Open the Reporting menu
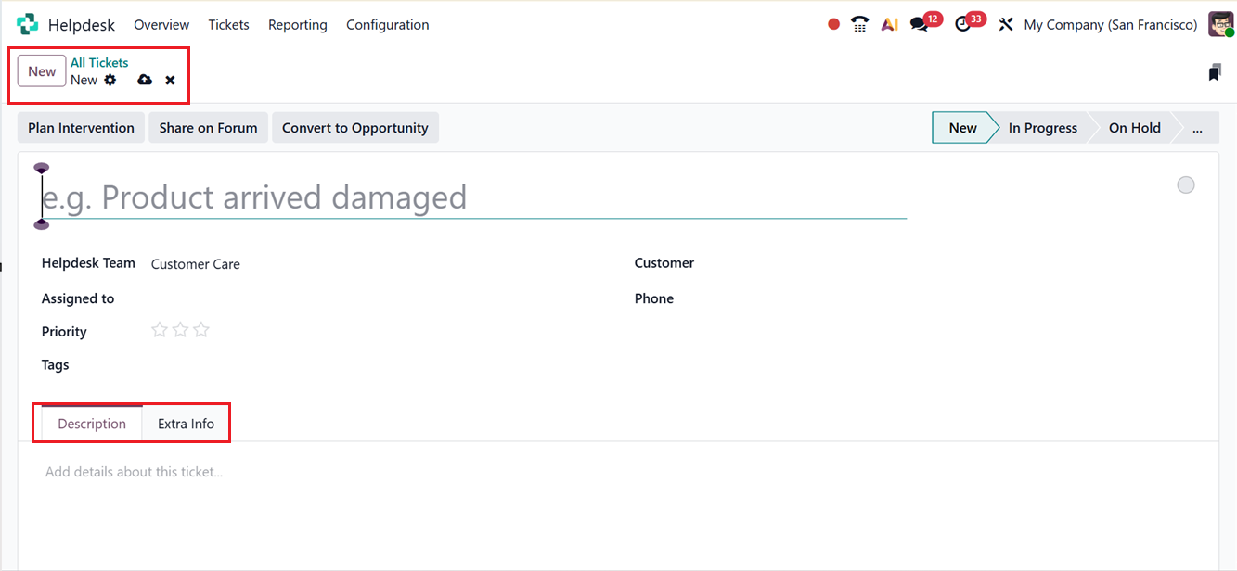 (297, 25)
